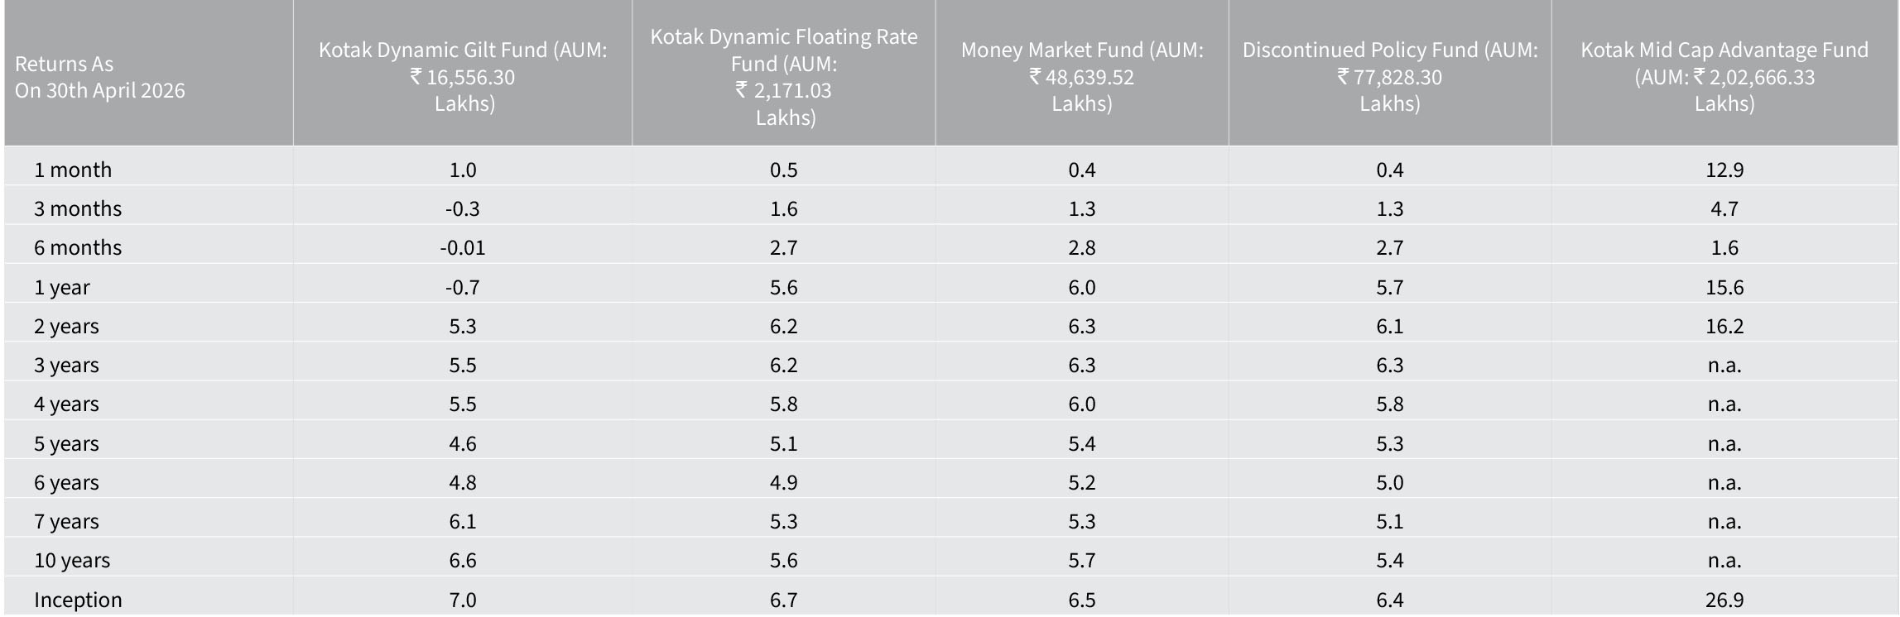This screenshot has height=617, width=1900.
Task: Select the 10 years row label
Action: pos(72,561)
